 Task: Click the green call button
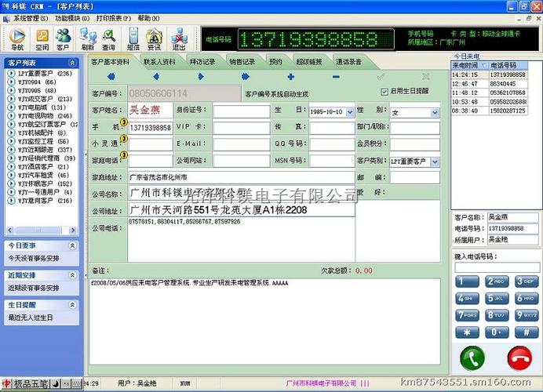472,358
